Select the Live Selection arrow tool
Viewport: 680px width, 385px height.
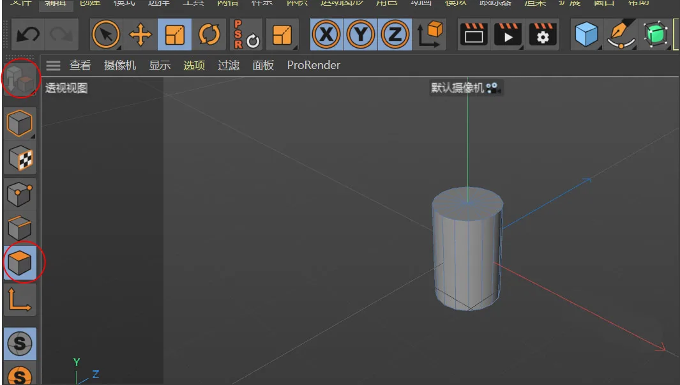106,34
